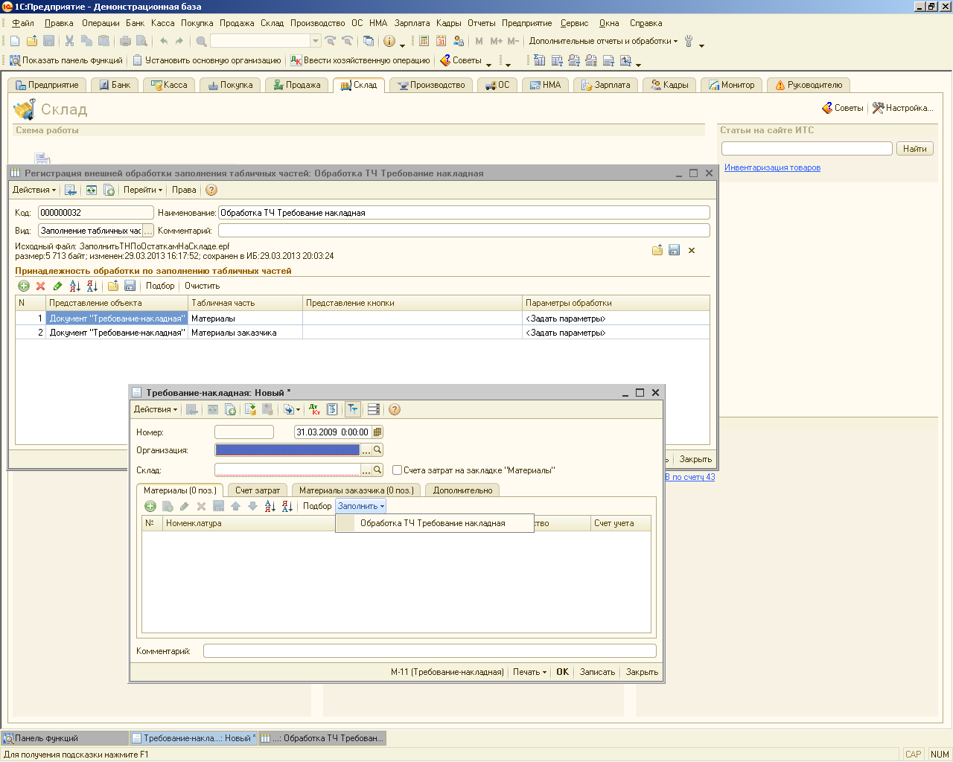
Task: Add row green plus in Материалы tab toolbar
Action: [150, 506]
